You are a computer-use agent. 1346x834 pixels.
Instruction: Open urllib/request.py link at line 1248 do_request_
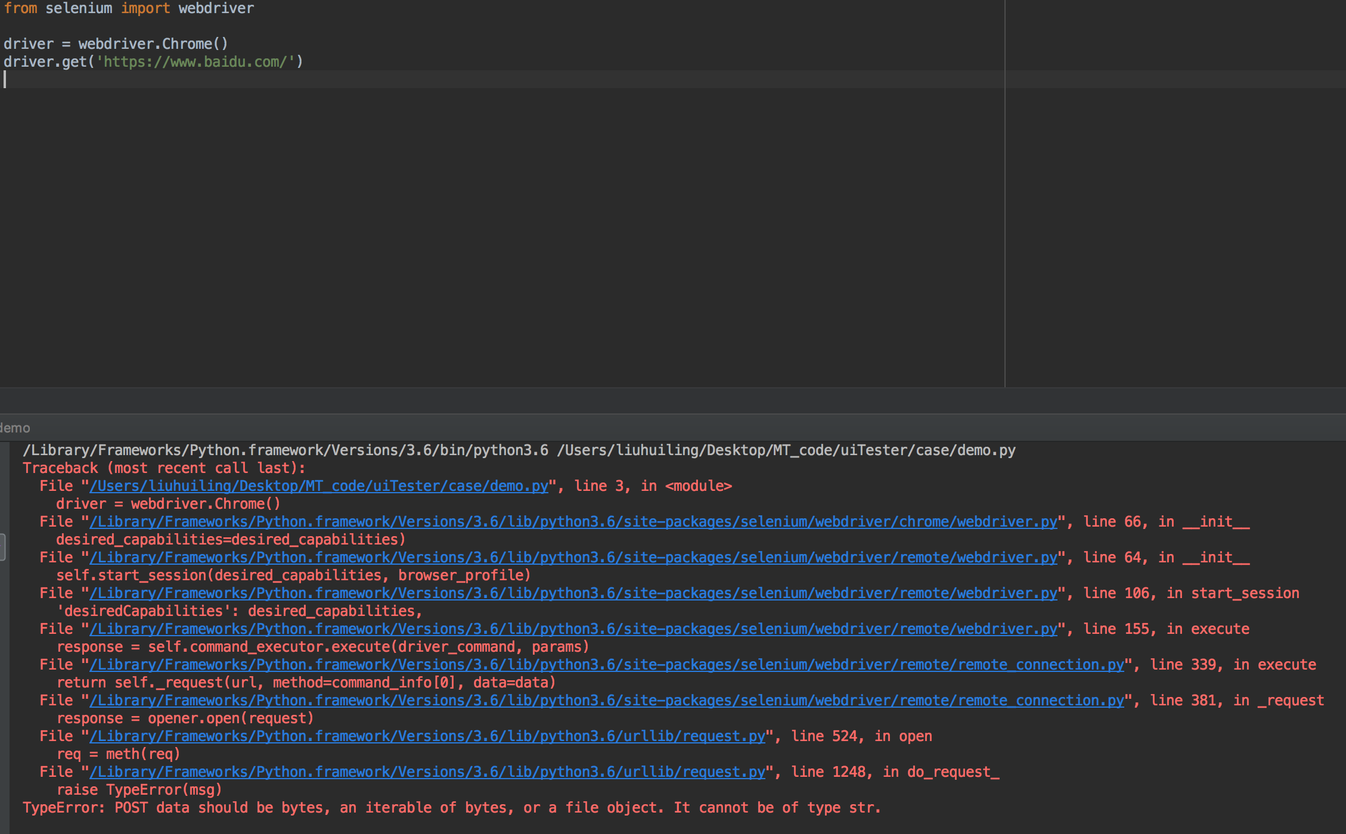427,772
